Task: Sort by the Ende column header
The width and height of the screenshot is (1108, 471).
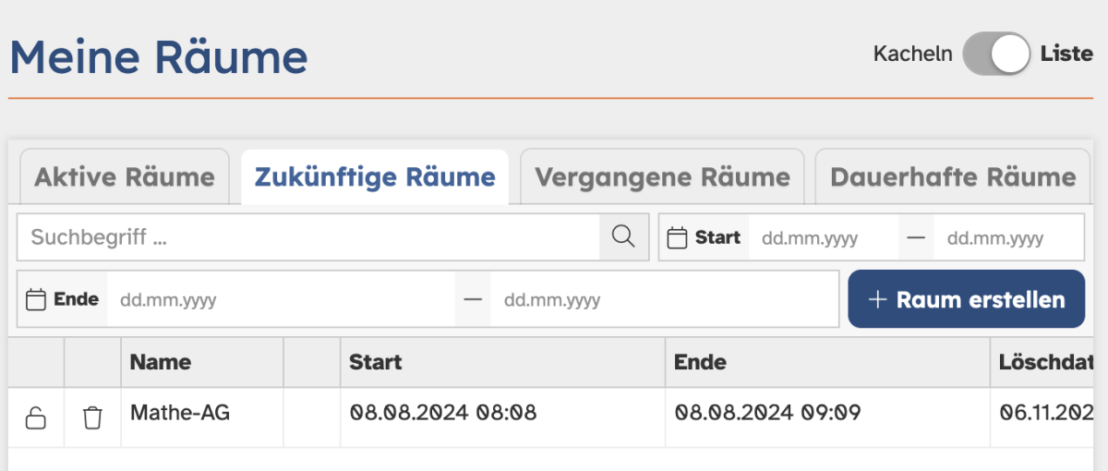Action: [701, 362]
